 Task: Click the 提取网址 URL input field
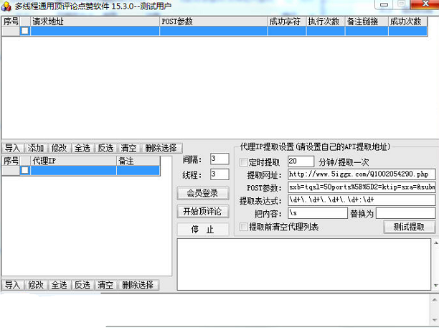click(x=362, y=174)
